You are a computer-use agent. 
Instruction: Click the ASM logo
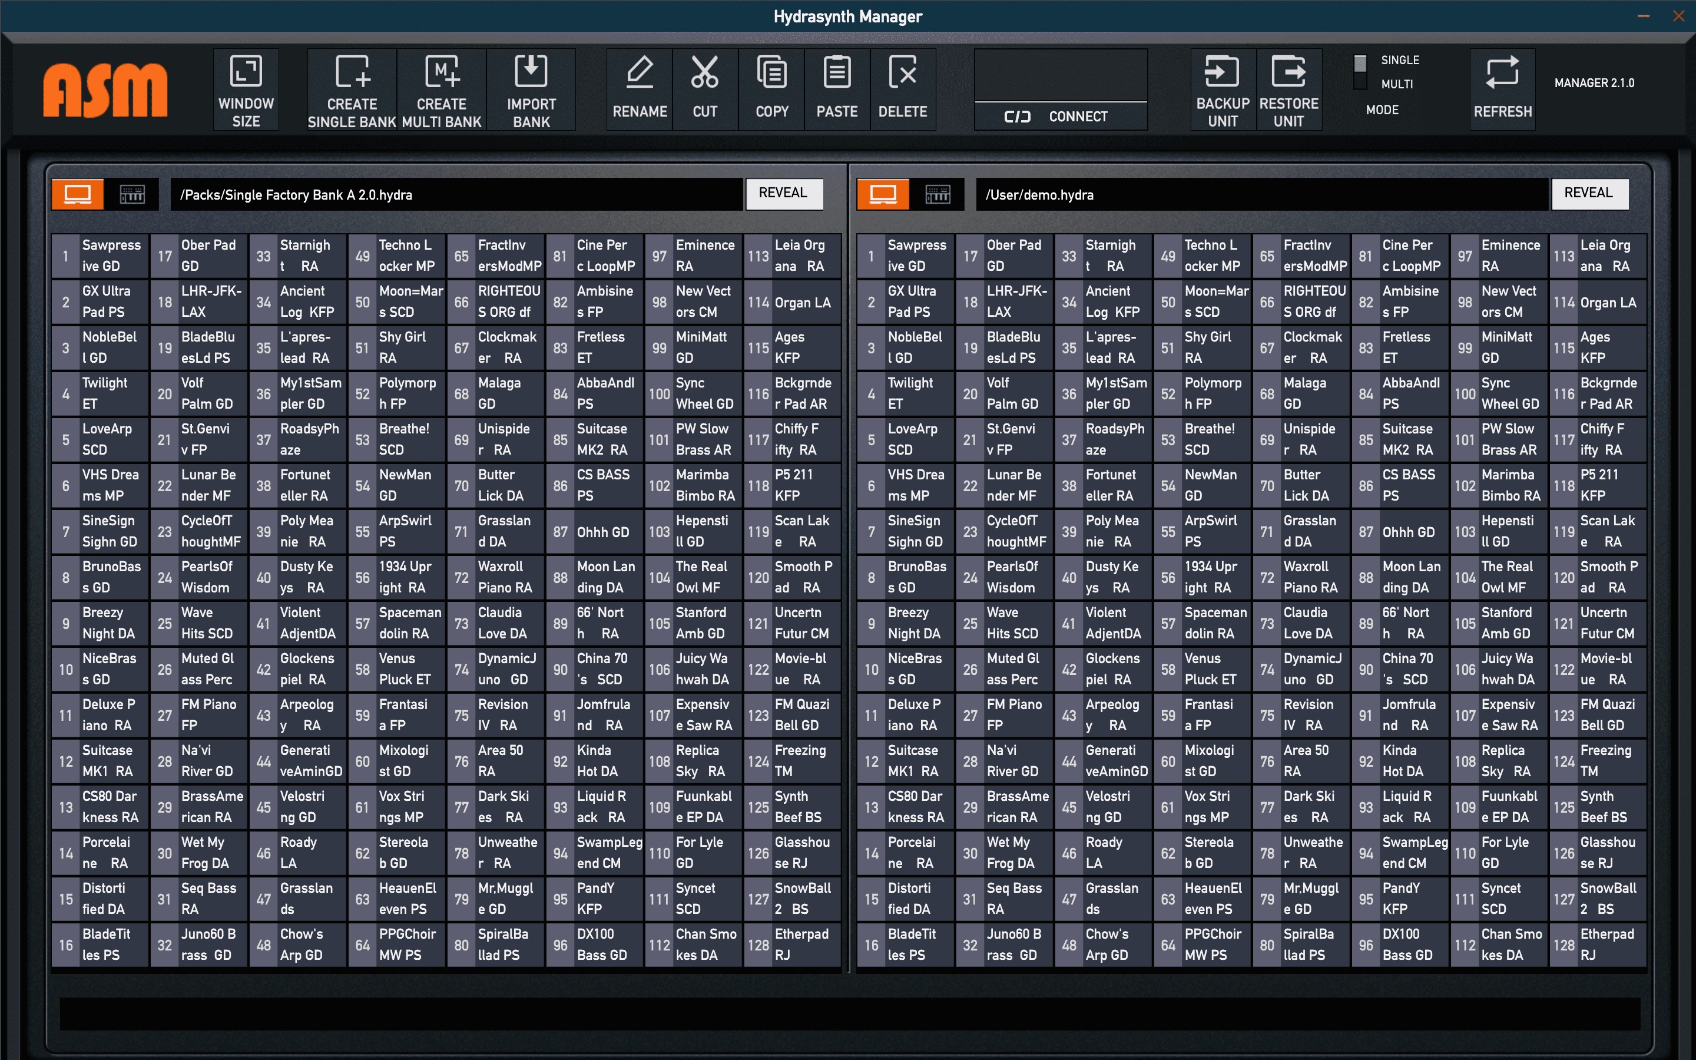coord(106,90)
